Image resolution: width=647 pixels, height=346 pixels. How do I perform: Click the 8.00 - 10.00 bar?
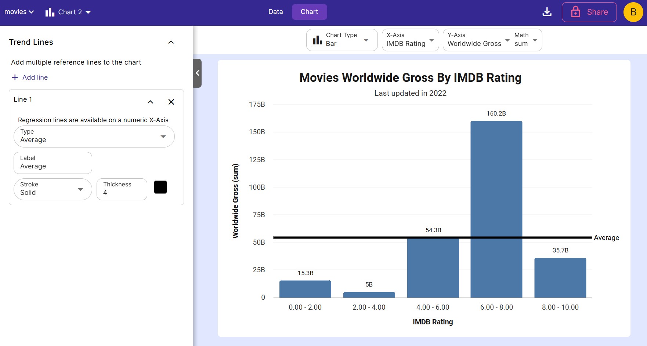click(560, 278)
